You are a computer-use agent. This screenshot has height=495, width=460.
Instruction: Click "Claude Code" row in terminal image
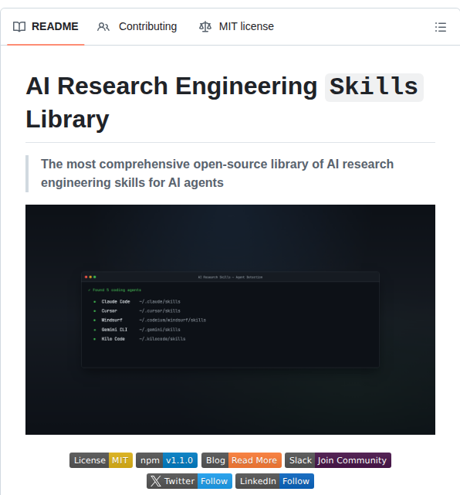tap(137, 301)
